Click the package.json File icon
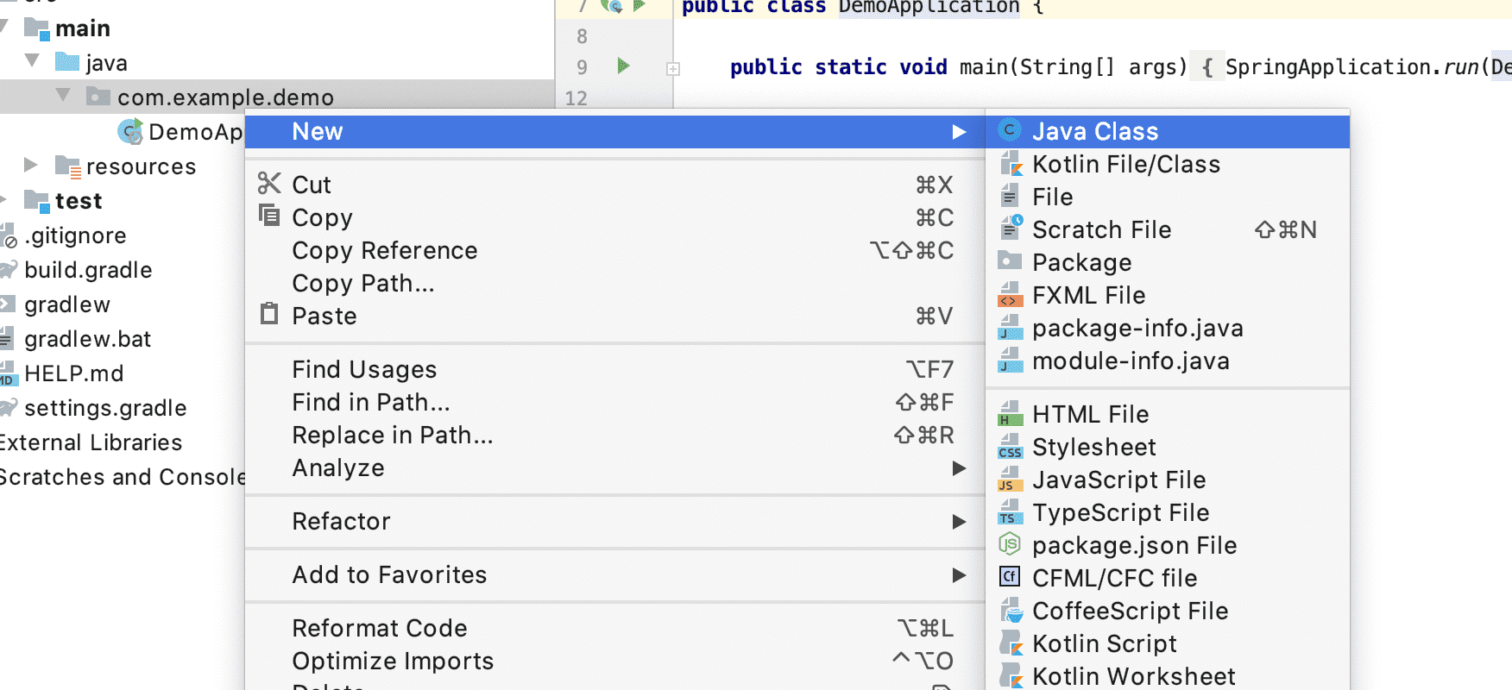 (1009, 545)
